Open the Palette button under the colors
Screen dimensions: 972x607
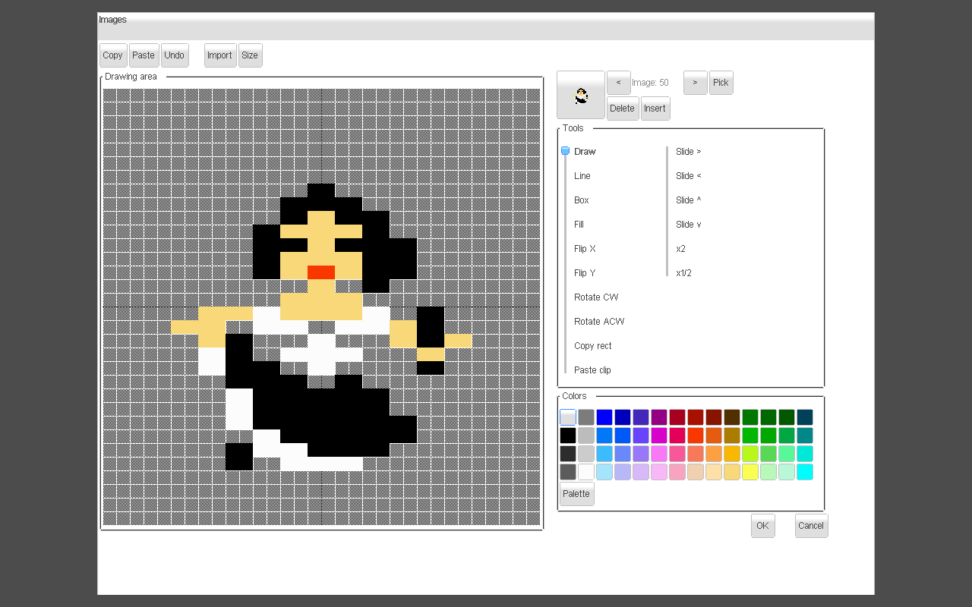point(576,494)
